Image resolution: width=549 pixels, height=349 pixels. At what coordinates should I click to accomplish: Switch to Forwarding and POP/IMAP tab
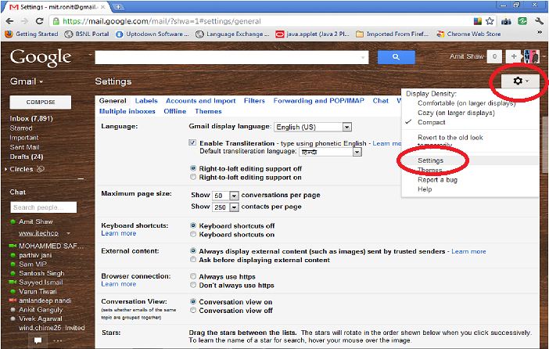[318, 101]
